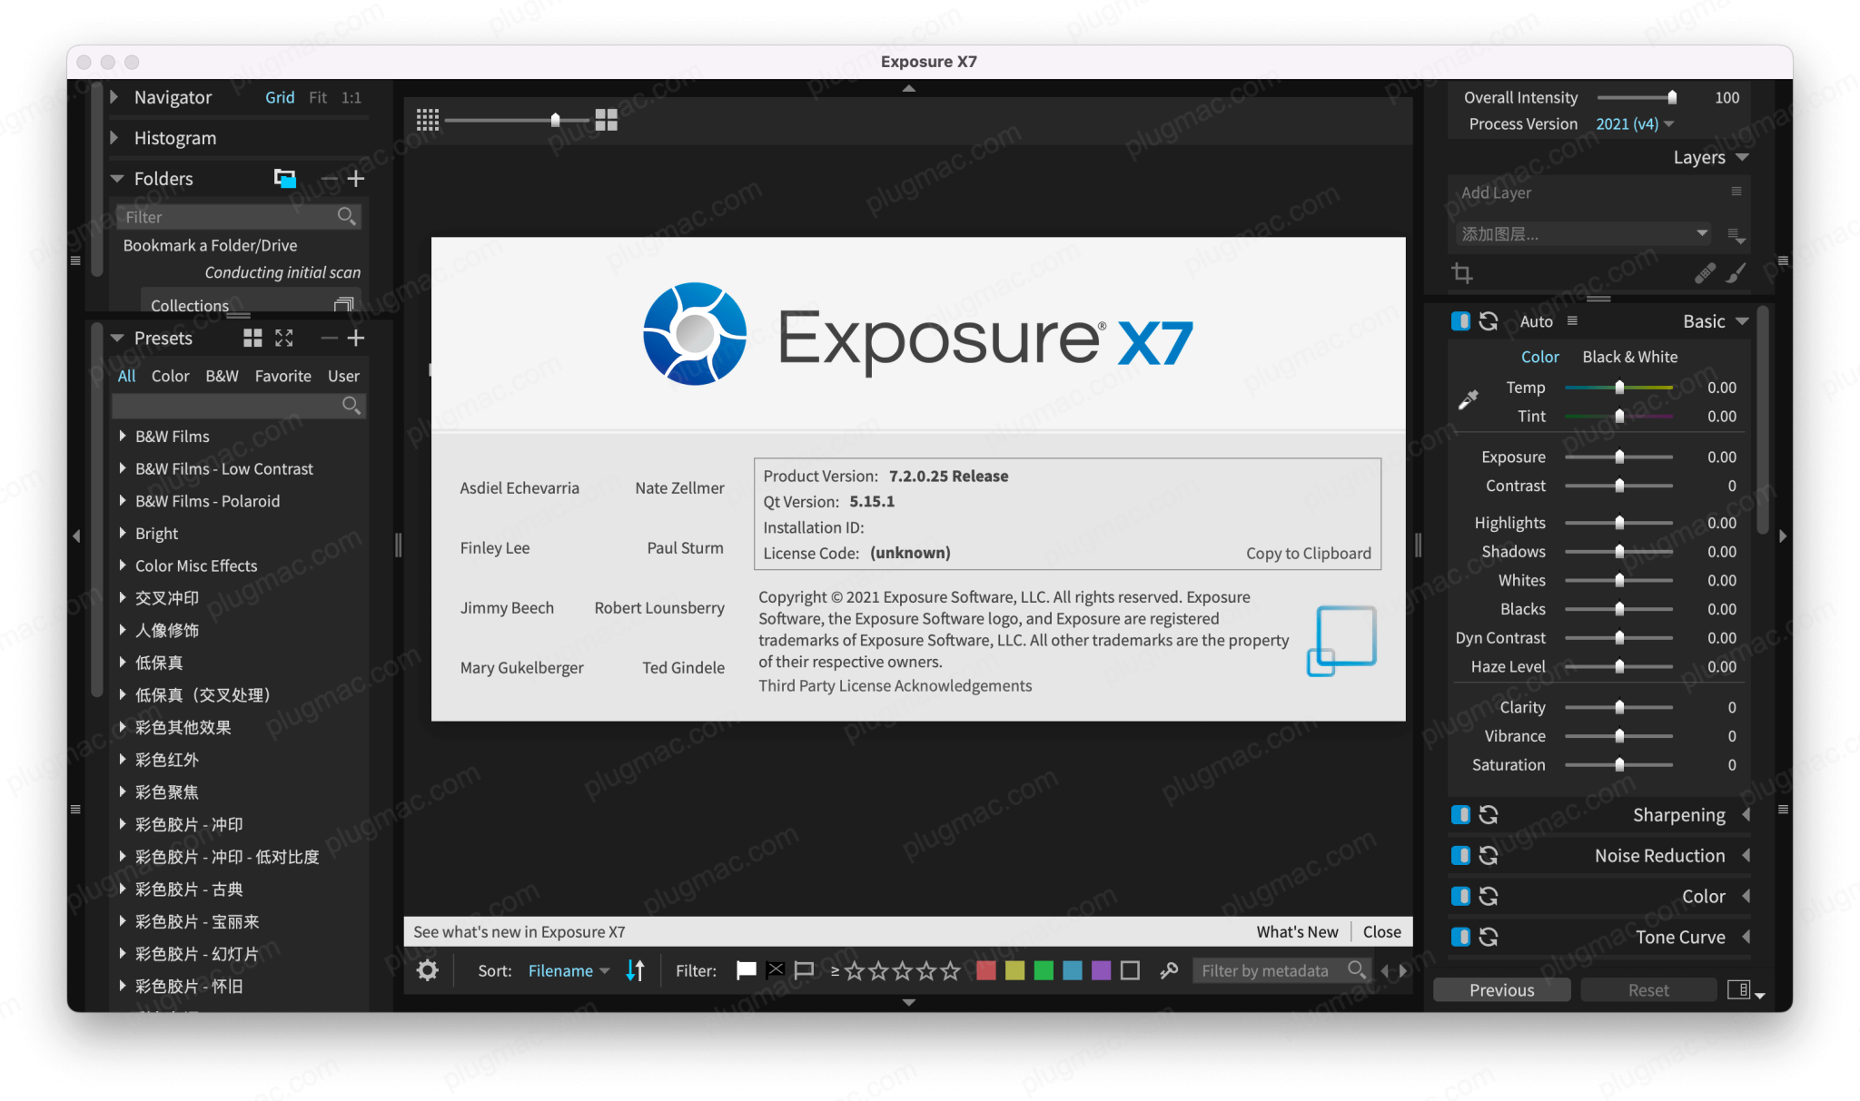Click the large grid thumbnails icon

(x=607, y=120)
